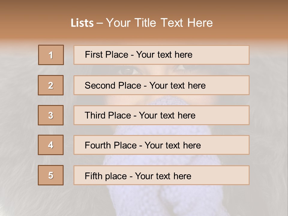Select the "Your Title Text Here" heading
Image resolution: width=288 pixels, height=216 pixels.
(x=159, y=23)
